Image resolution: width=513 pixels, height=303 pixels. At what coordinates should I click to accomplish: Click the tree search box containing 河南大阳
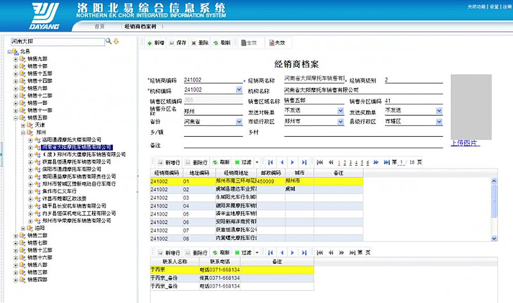tap(57, 42)
